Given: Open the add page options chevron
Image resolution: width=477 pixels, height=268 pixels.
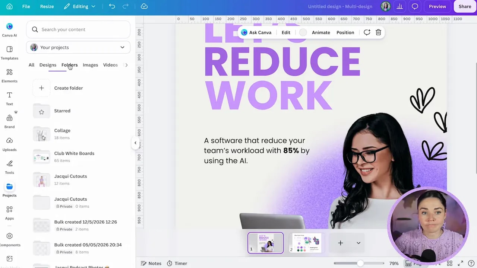Looking at the screenshot, I should [x=358, y=243].
